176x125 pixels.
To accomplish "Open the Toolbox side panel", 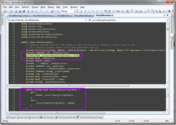I will tap(3, 20).
